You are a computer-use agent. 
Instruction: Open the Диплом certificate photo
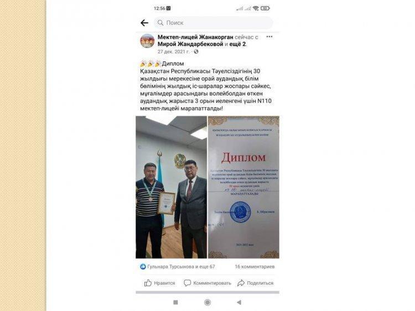(x=244, y=187)
